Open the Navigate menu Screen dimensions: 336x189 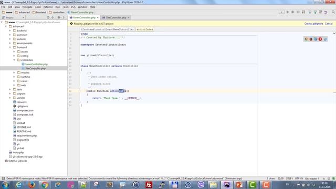[27, 7]
